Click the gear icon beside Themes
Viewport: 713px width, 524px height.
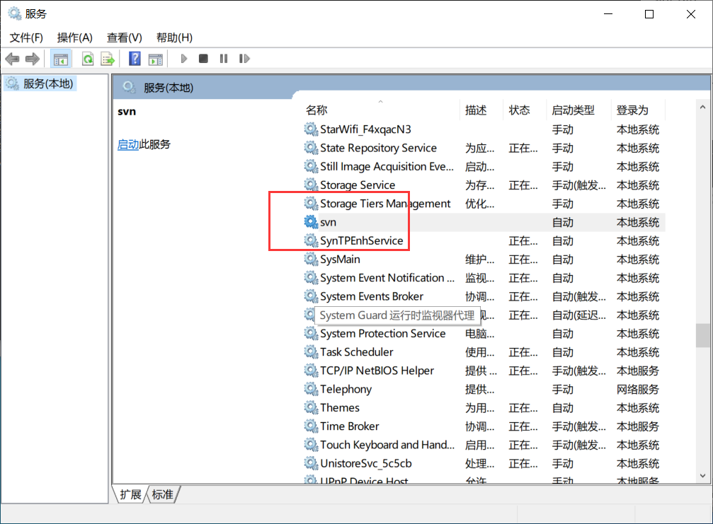tap(311, 408)
